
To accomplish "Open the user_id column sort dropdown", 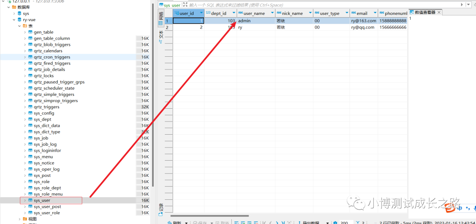I will 201,13.
